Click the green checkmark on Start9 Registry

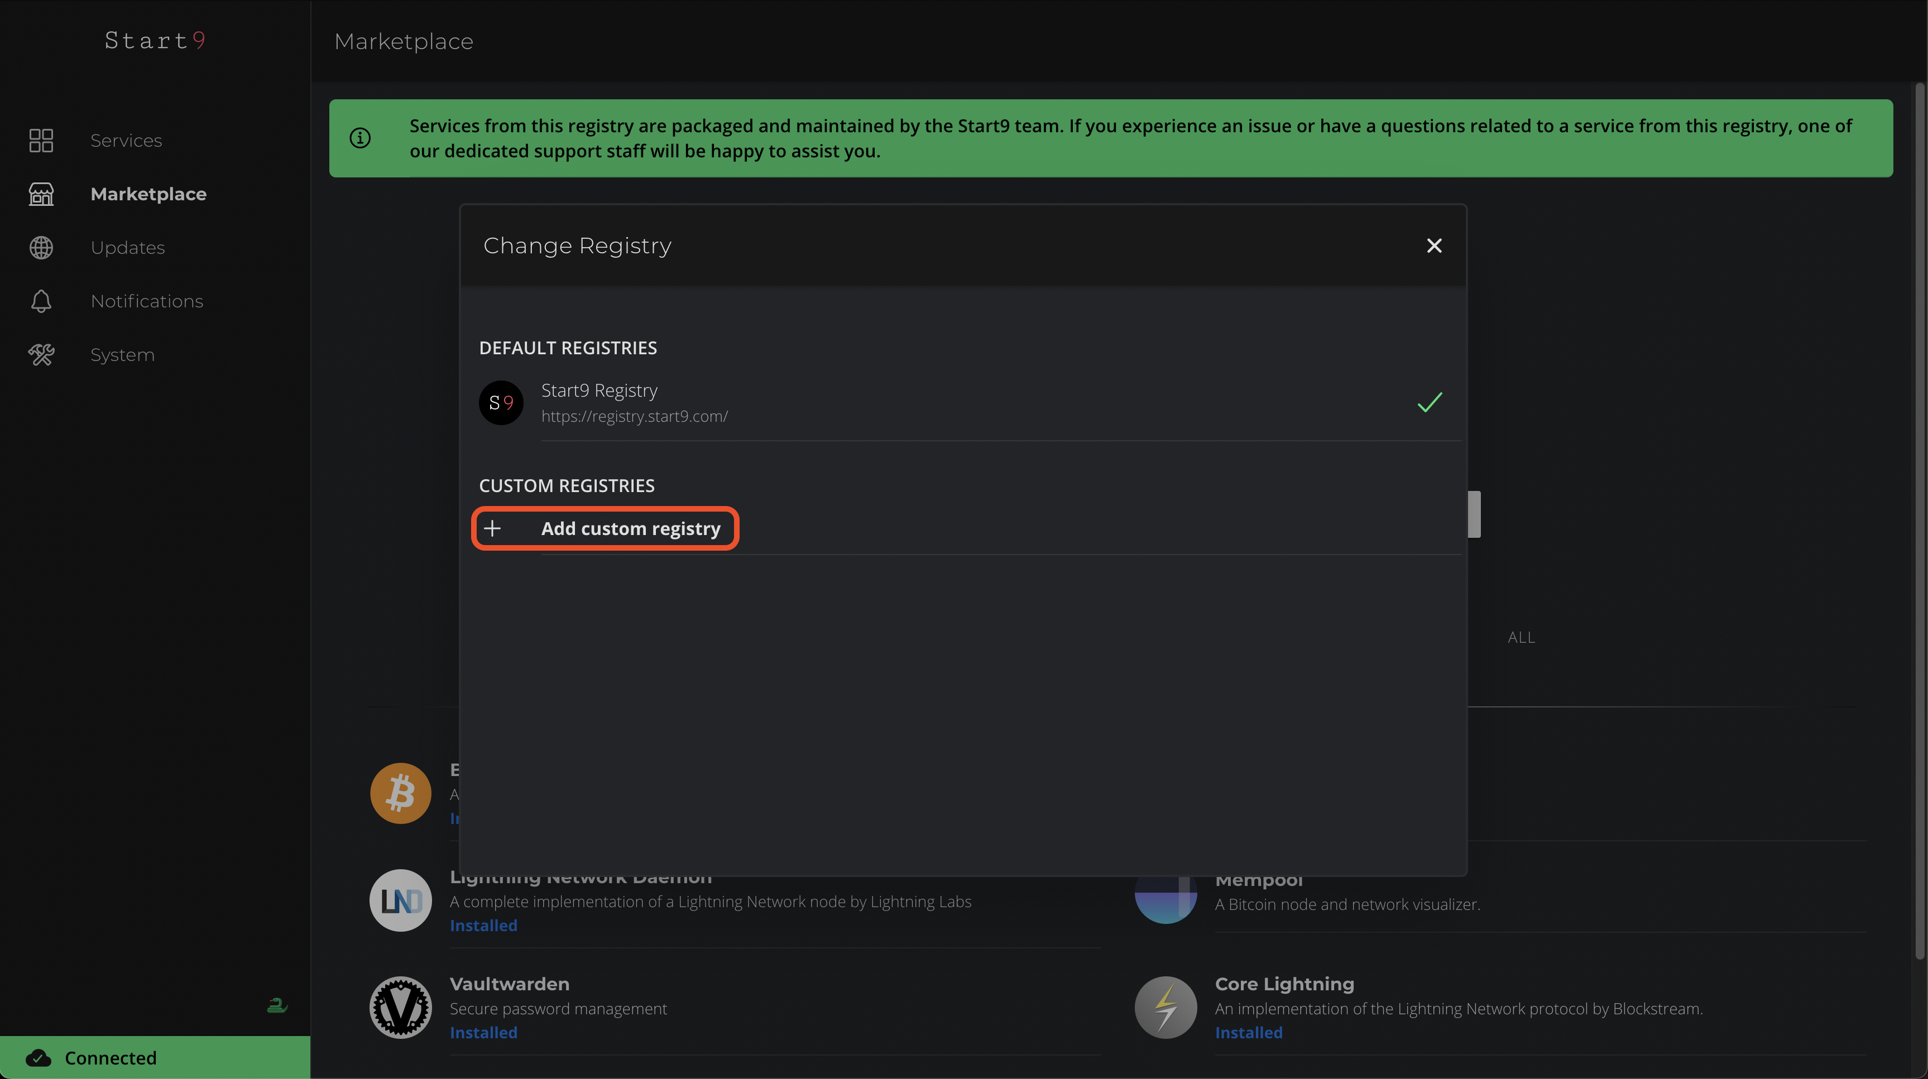tap(1429, 403)
